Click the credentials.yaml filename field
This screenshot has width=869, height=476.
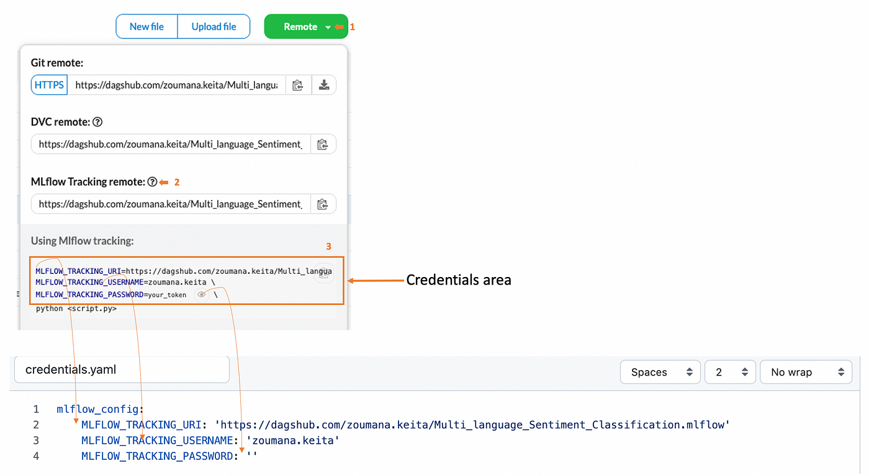121,369
